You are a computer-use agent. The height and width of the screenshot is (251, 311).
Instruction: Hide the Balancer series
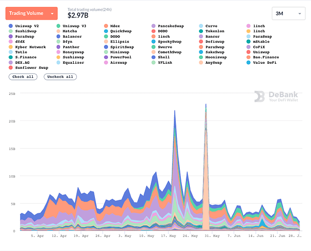[69, 37]
